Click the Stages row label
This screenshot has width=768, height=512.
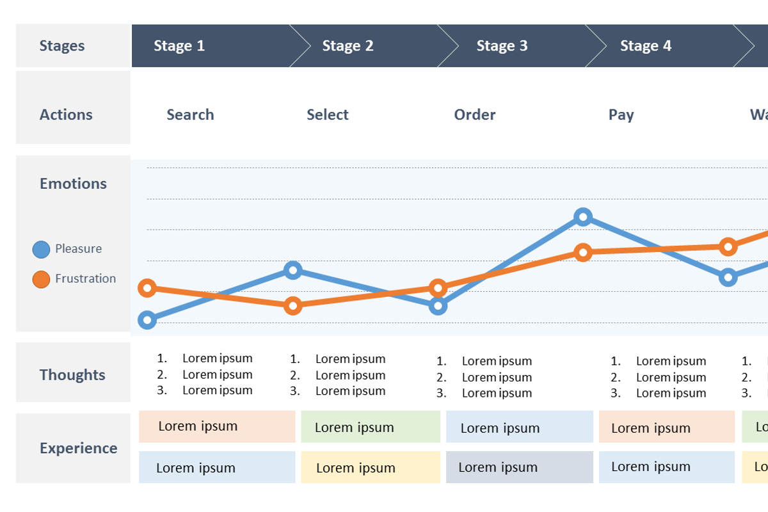click(x=62, y=45)
